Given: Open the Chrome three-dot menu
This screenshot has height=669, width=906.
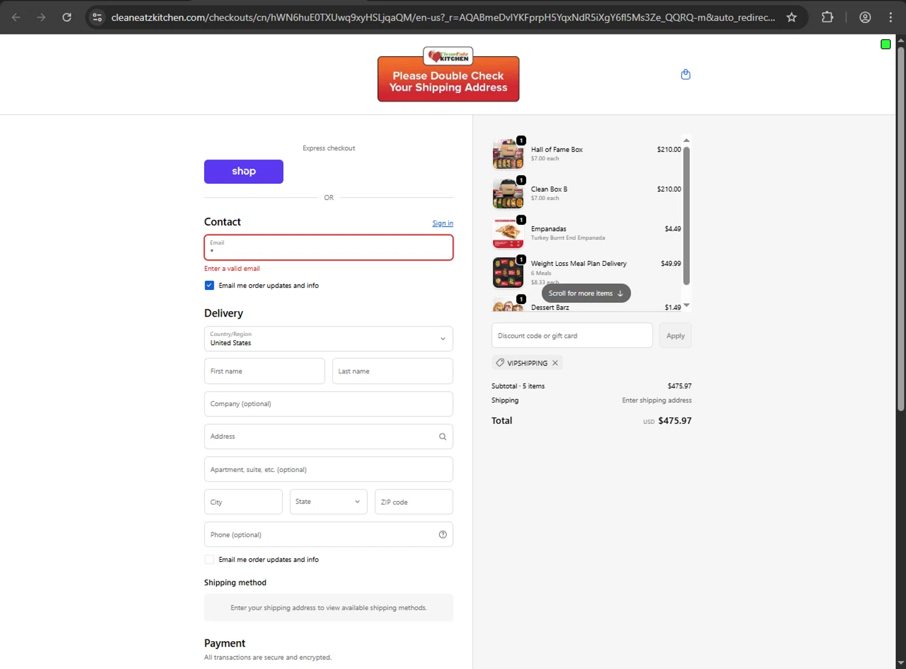Looking at the screenshot, I should [890, 17].
